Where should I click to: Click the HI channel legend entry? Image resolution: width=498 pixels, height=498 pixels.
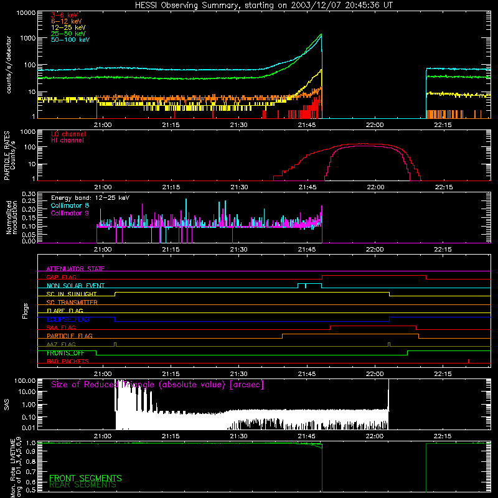pos(68,141)
